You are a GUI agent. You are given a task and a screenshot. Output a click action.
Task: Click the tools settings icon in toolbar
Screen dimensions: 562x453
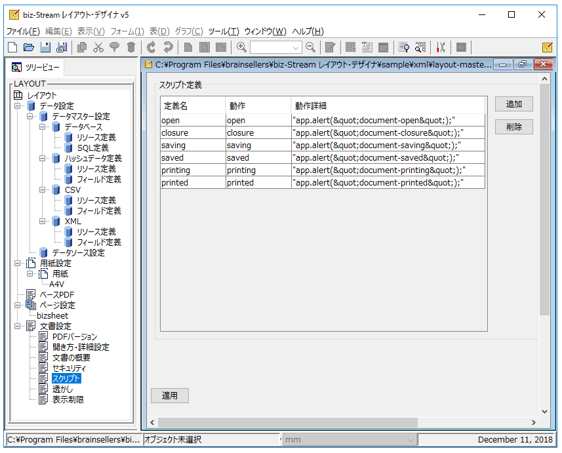point(441,47)
